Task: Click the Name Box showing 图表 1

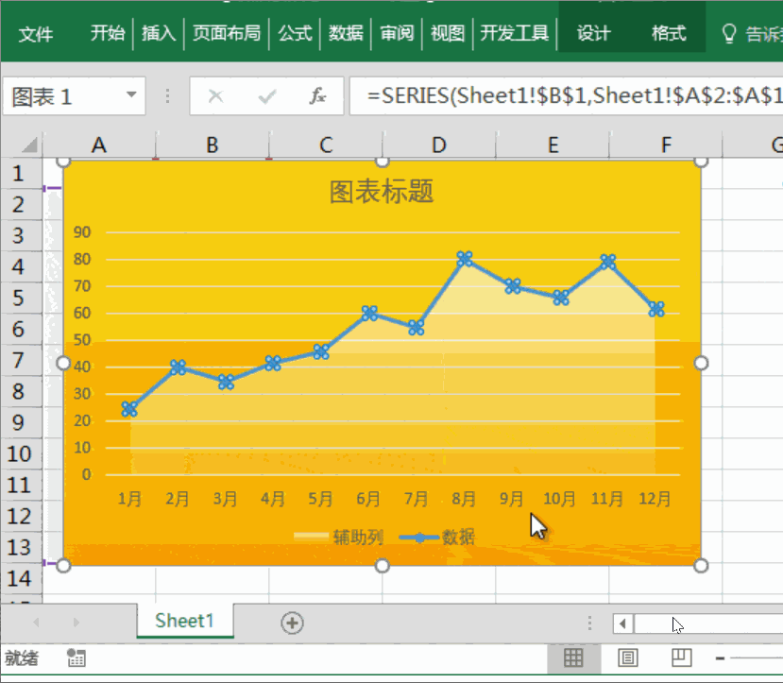Action: (74, 95)
